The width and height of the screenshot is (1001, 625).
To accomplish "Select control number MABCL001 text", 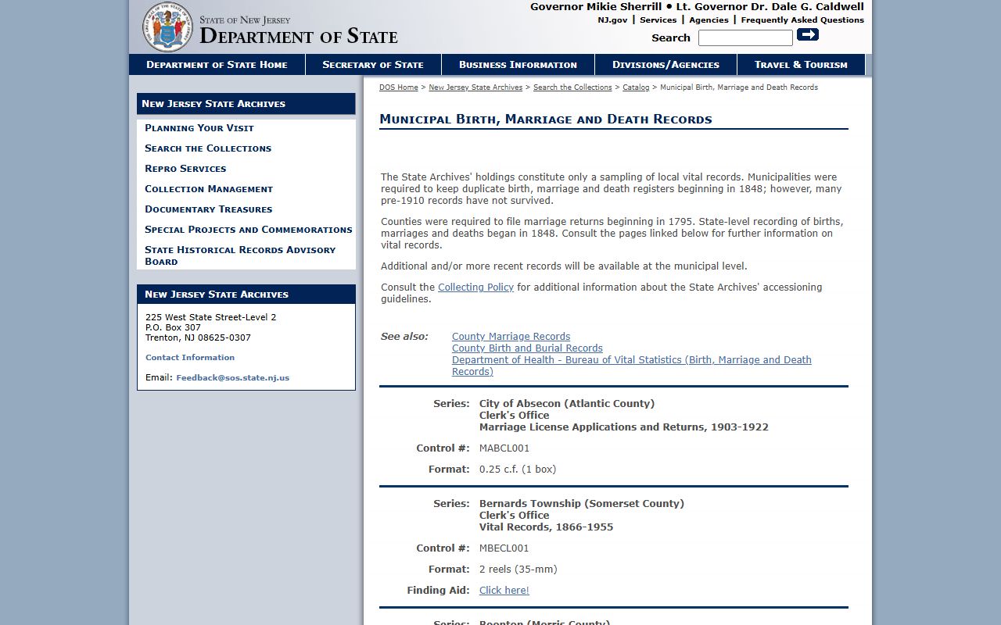I will point(504,448).
